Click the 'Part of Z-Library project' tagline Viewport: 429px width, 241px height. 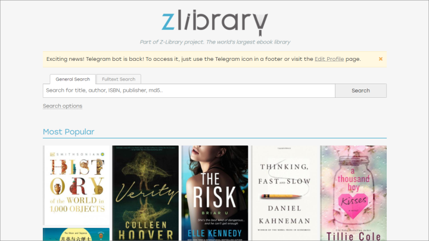[x=214, y=42]
